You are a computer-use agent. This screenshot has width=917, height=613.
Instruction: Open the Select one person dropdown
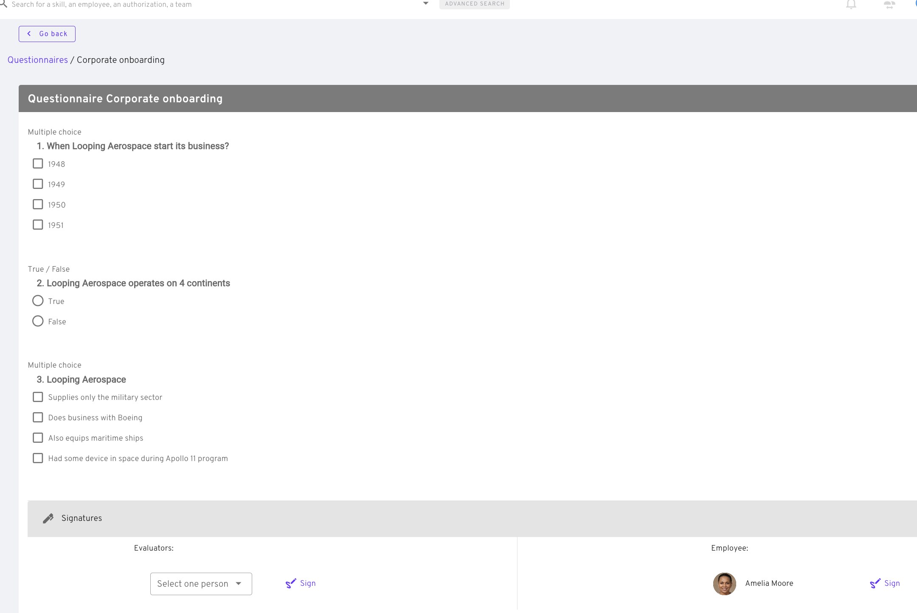click(201, 584)
